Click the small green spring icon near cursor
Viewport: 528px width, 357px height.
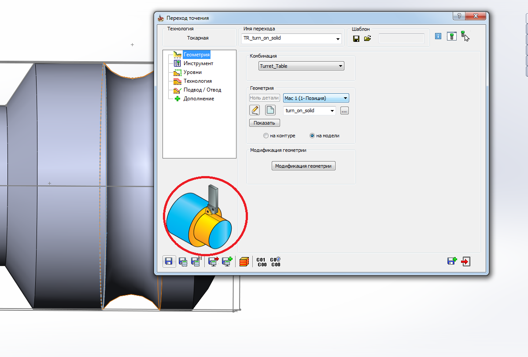click(x=463, y=33)
